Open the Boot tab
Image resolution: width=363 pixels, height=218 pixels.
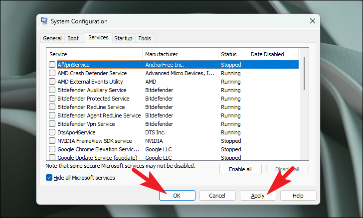click(73, 38)
